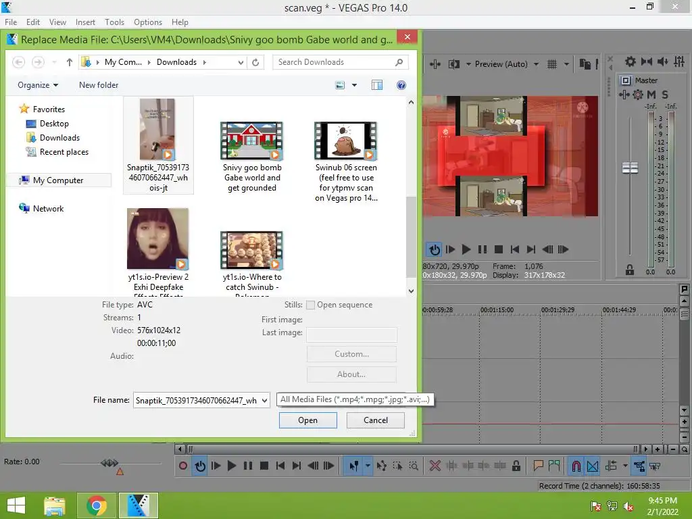Screen dimensions: 692x519
Task: Create a New folder
Action: coord(99,85)
